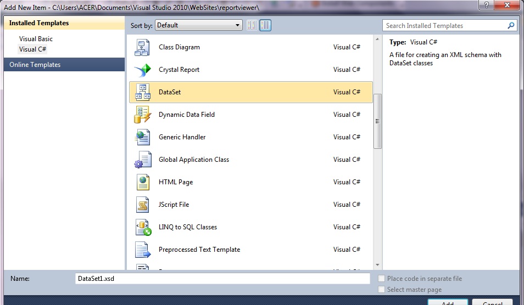This screenshot has width=524, height=305.
Task: Open the Installed Templates section
Action: [x=64, y=23]
